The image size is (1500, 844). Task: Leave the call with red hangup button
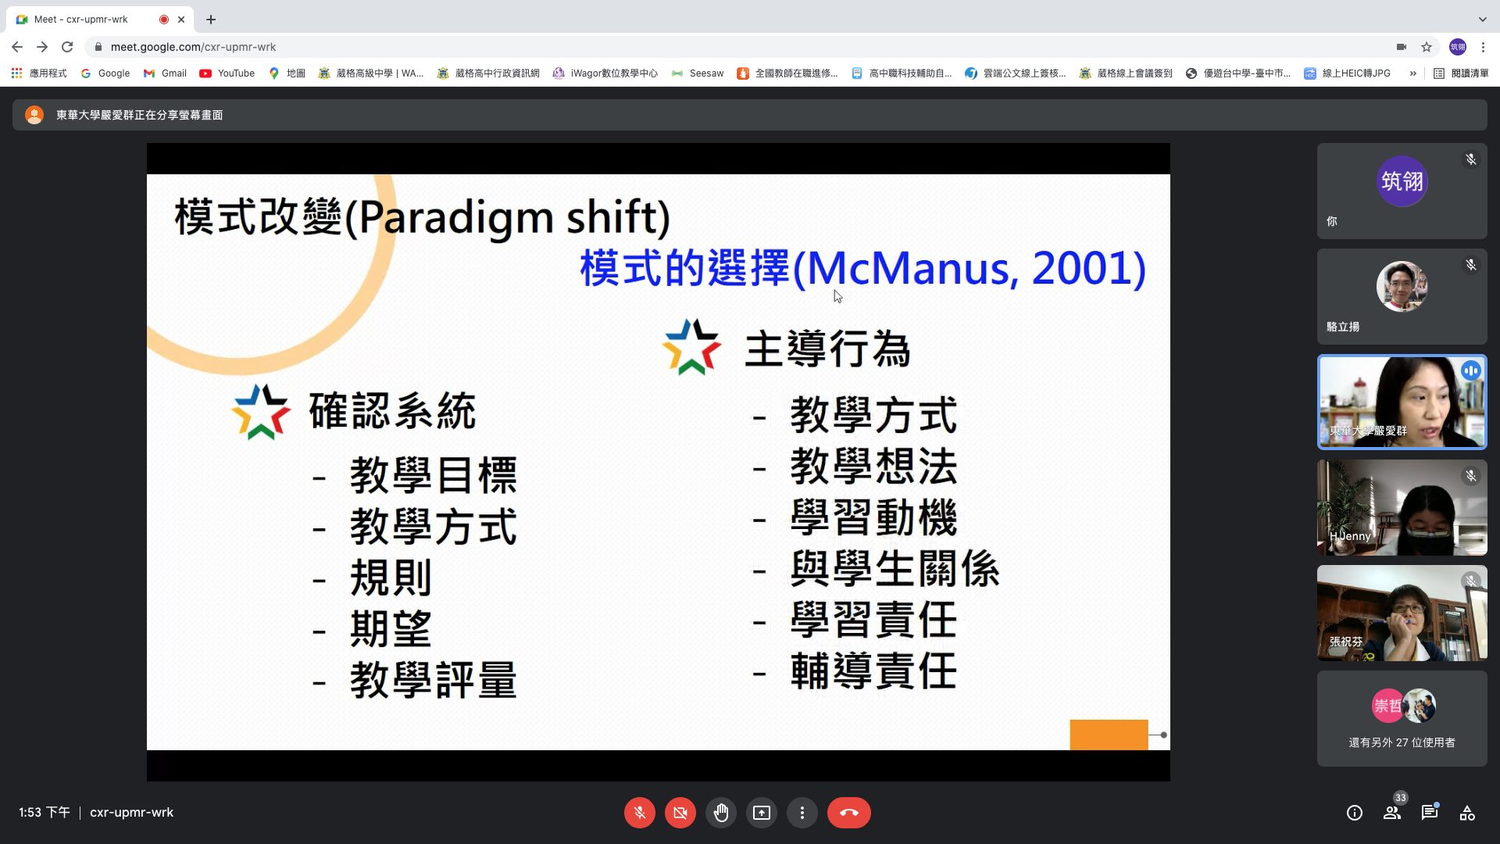(x=848, y=813)
